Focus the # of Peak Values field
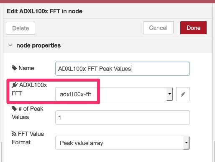 click(x=123, y=117)
